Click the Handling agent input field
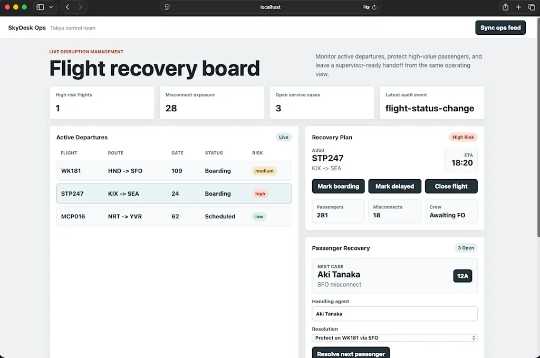The image size is (540, 358). (x=394, y=314)
